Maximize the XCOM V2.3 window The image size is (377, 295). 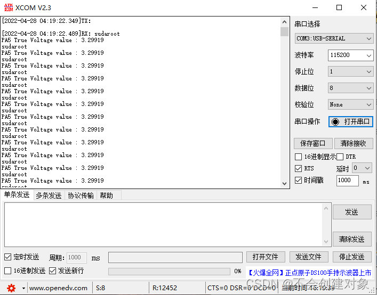tap(339, 7)
